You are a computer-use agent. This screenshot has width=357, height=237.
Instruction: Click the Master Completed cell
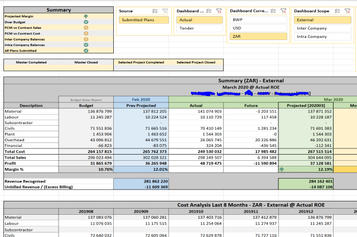(31, 62)
